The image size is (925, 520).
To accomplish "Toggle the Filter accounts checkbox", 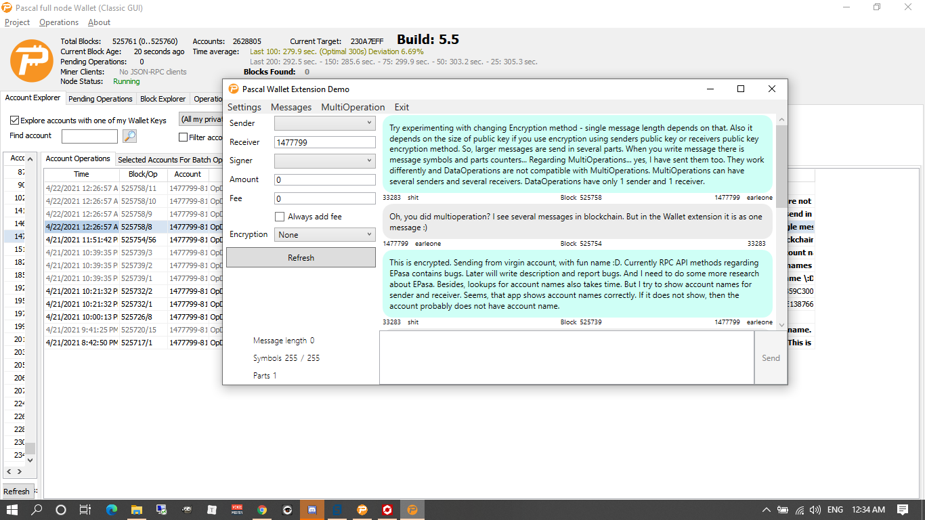I will tap(183, 137).
